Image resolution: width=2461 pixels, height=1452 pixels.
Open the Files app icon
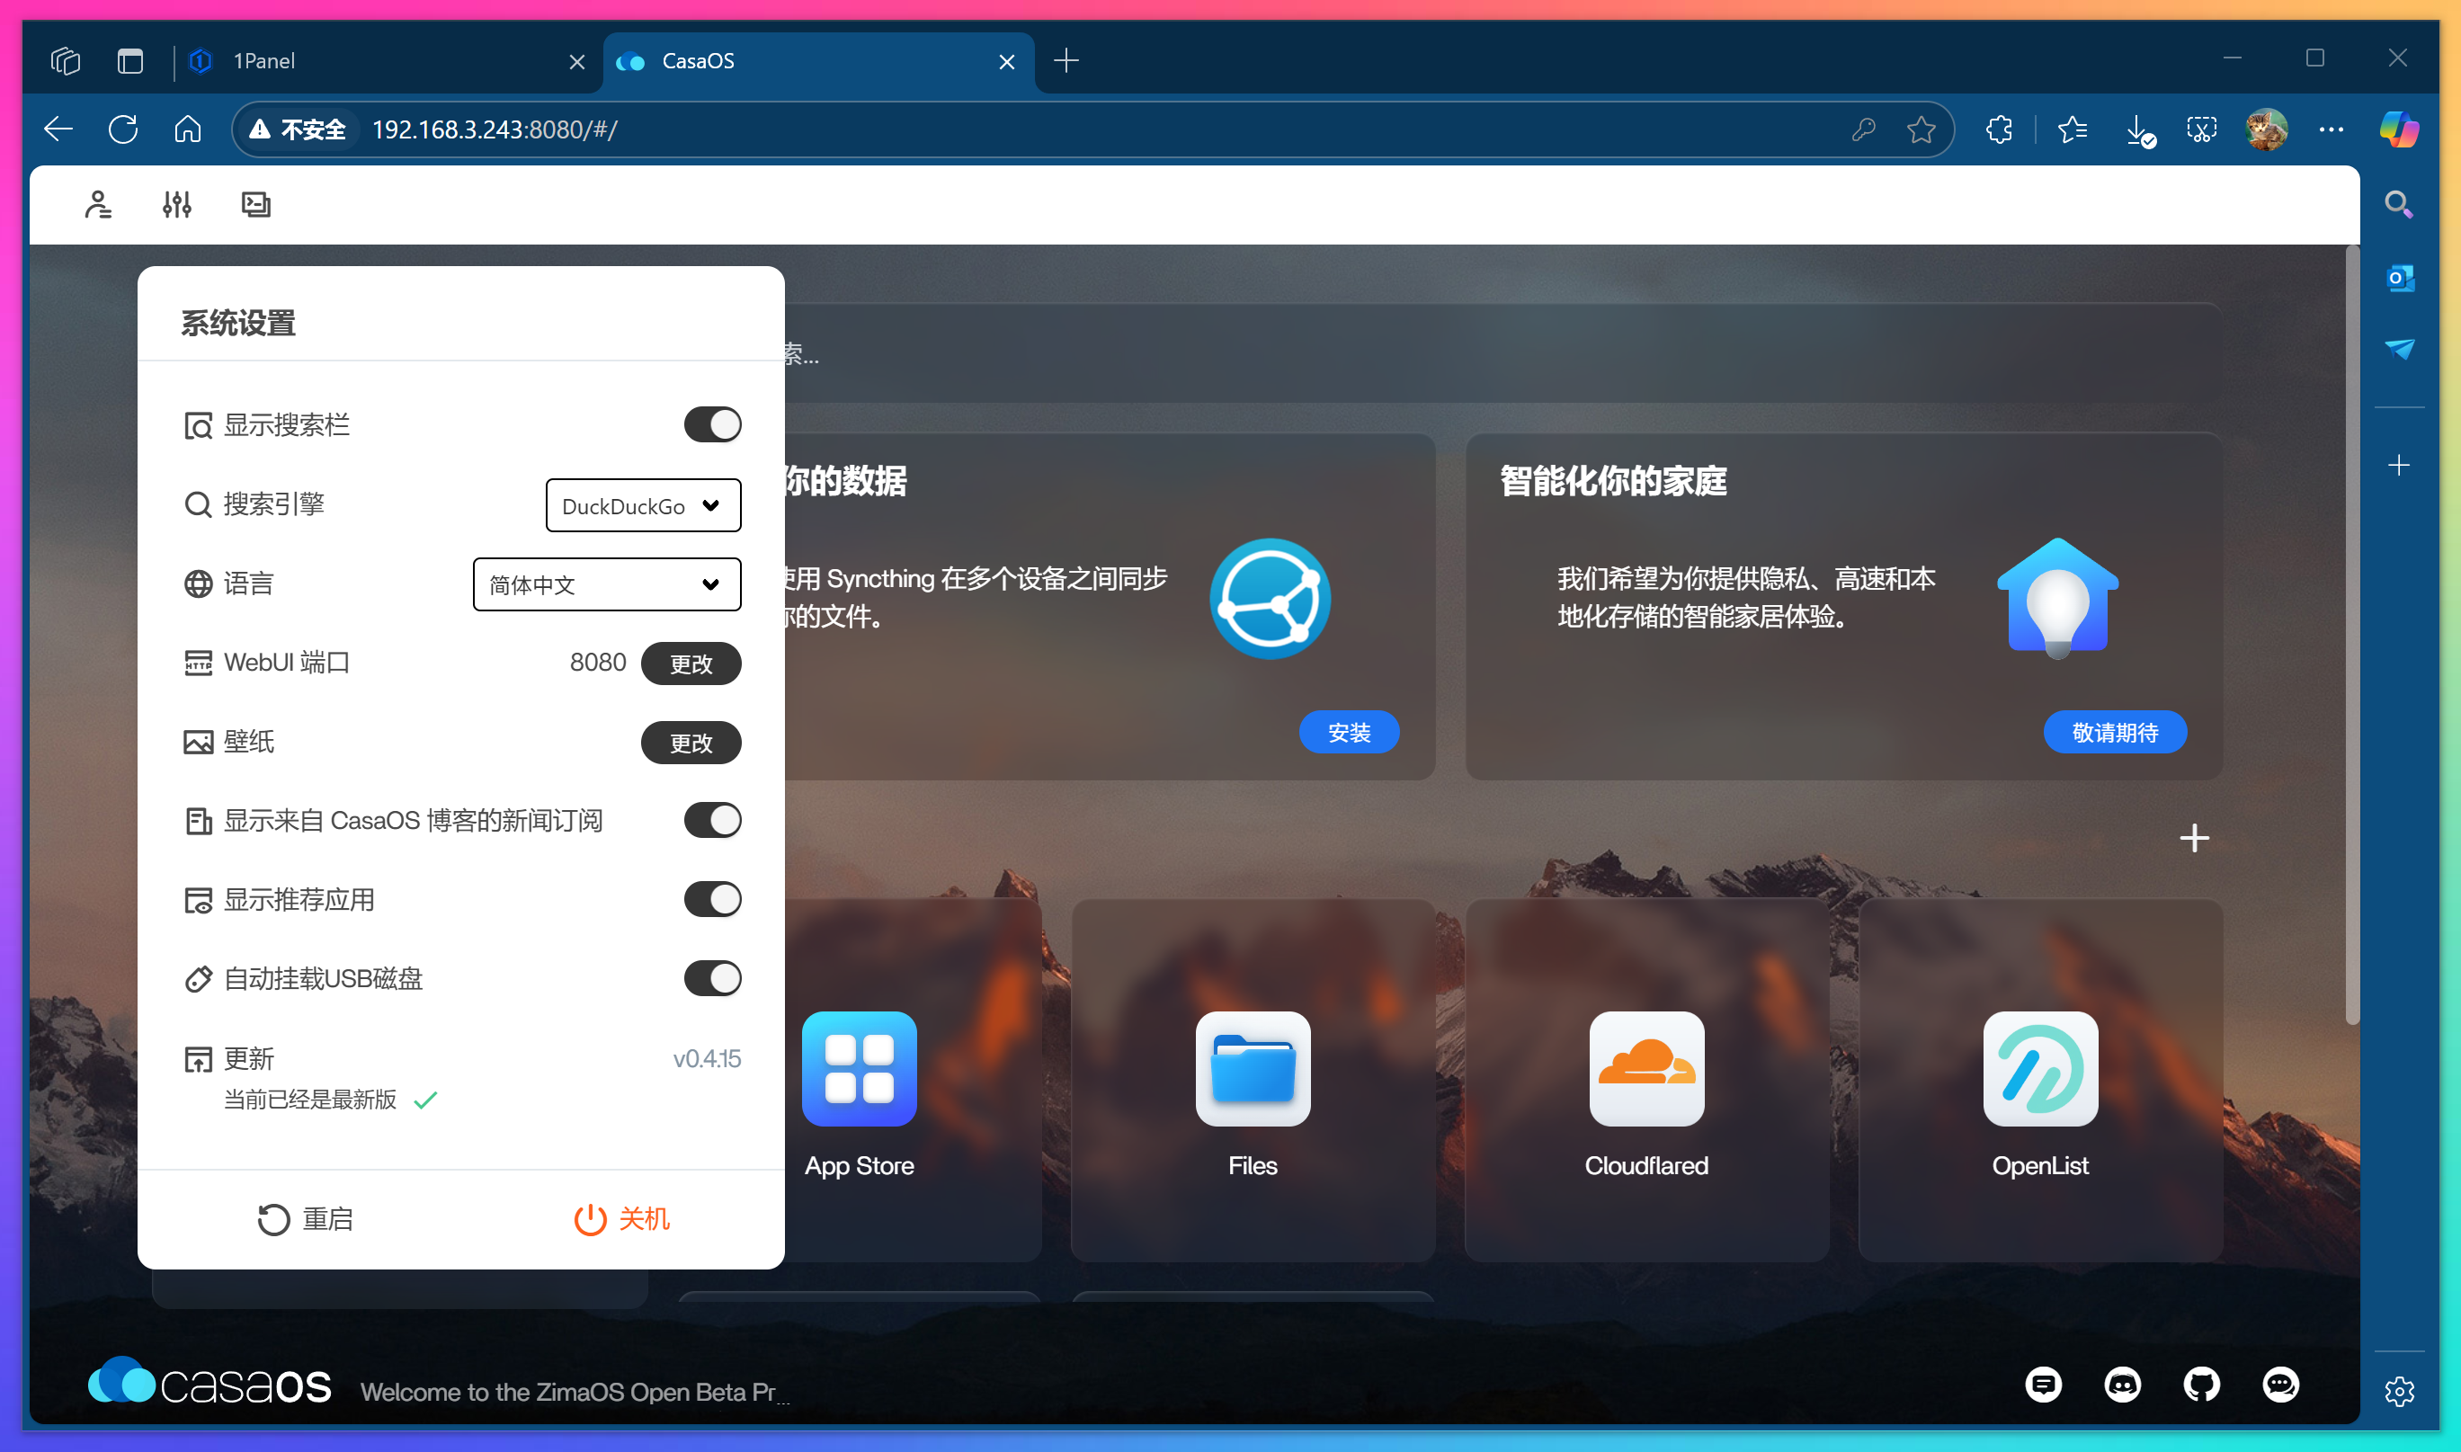(x=1253, y=1069)
